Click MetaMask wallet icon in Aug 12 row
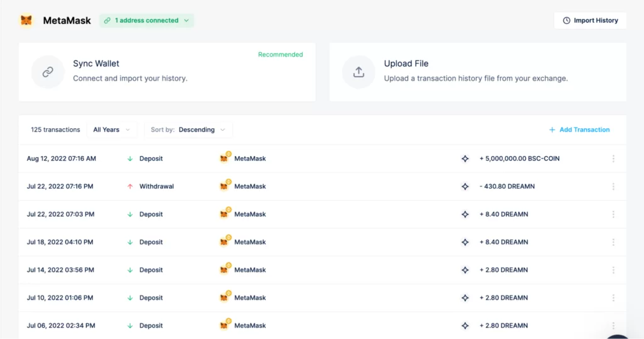 click(225, 157)
